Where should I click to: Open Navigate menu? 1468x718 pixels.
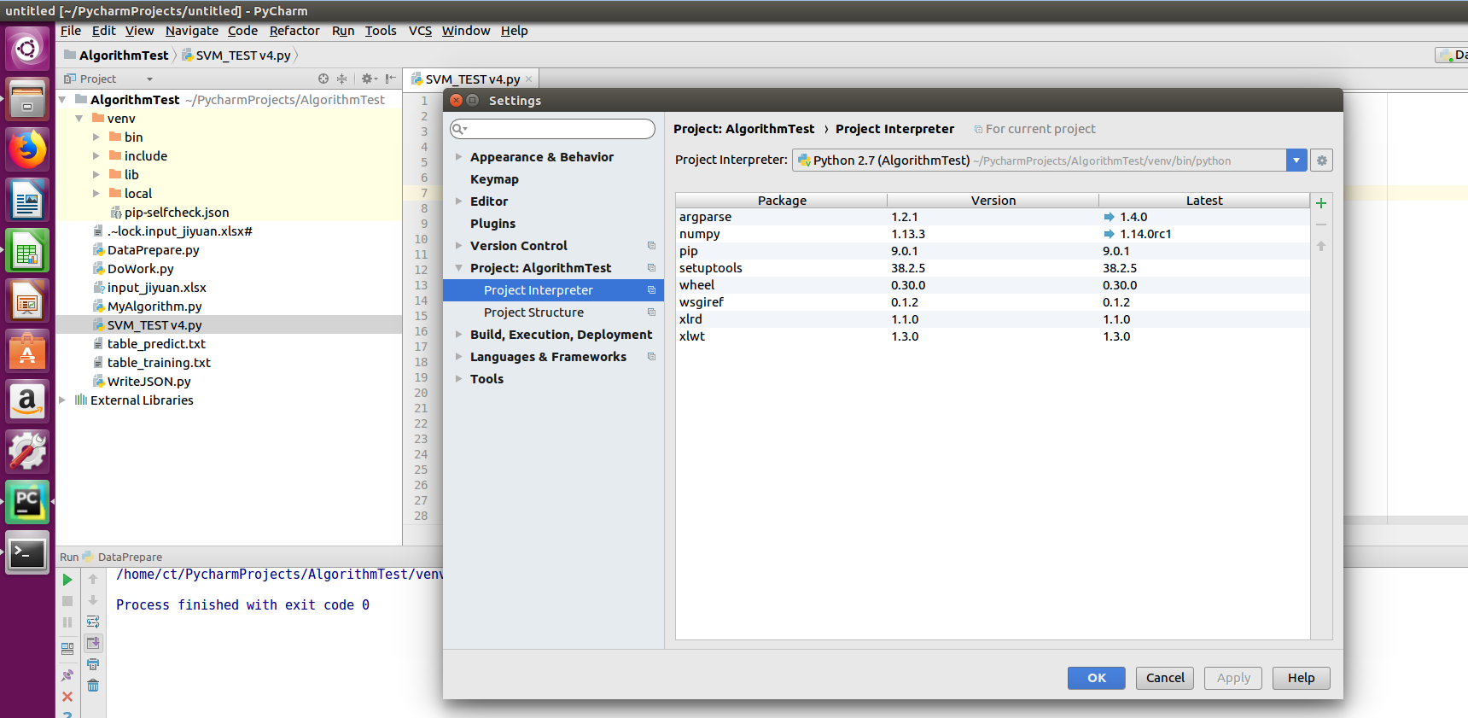coord(192,31)
